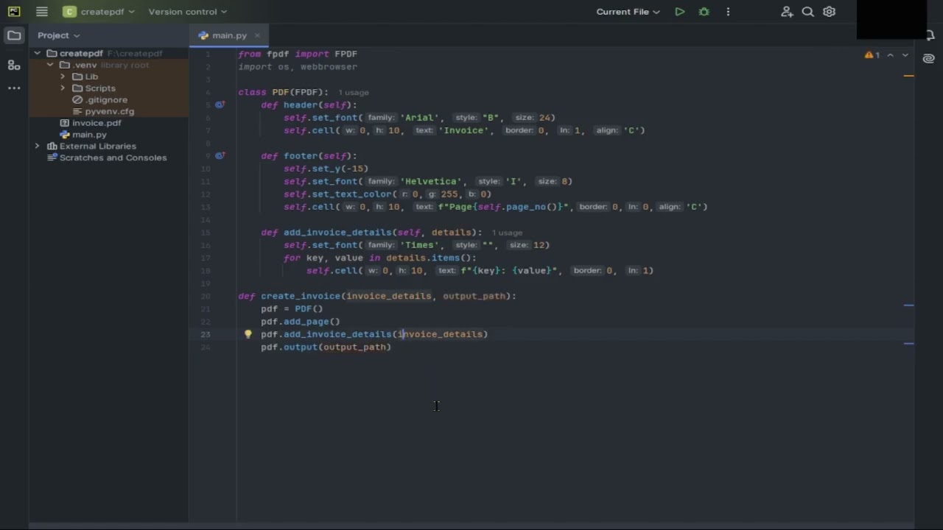Open the Structure tool window icon
943x530 pixels.
(14, 65)
